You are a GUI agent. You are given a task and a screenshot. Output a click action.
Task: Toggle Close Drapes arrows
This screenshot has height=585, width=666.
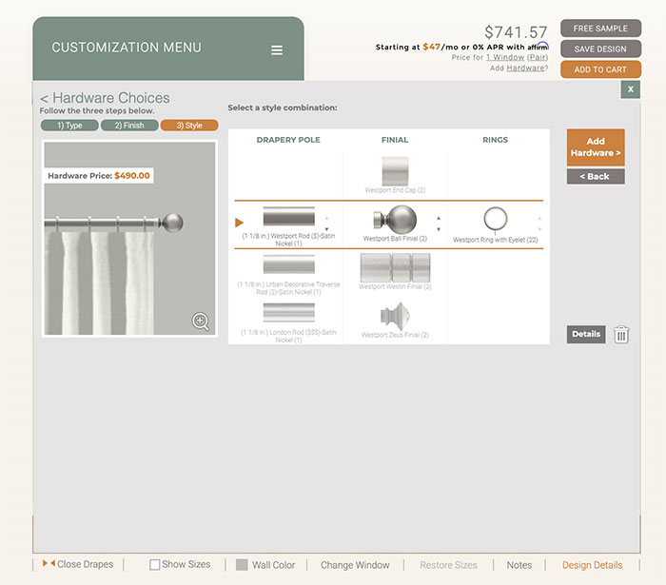[49, 564]
